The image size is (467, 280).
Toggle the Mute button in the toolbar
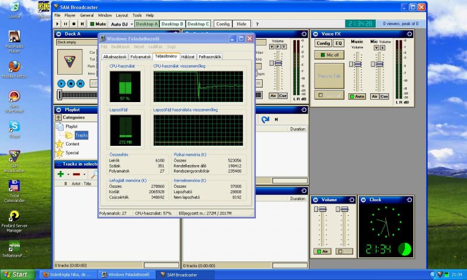pyautogui.click(x=97, y=24)
